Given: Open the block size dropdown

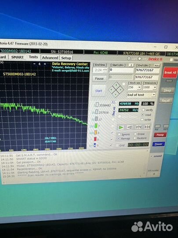Looking at the screenshot, I should [134, 87].
